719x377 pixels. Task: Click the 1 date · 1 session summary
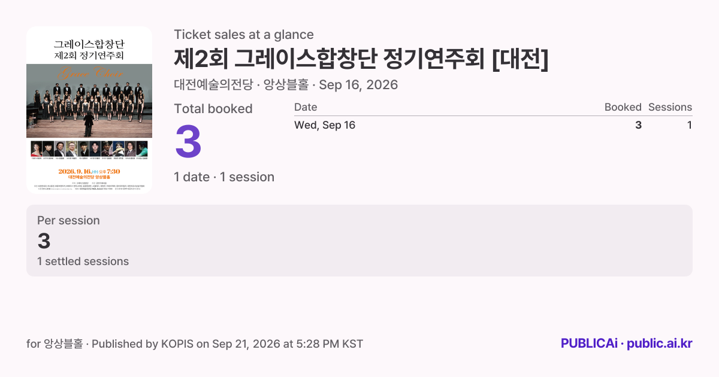(x=224, y=177)
